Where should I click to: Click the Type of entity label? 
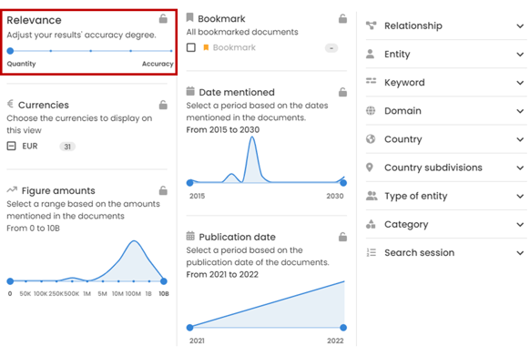coord(416,196)
